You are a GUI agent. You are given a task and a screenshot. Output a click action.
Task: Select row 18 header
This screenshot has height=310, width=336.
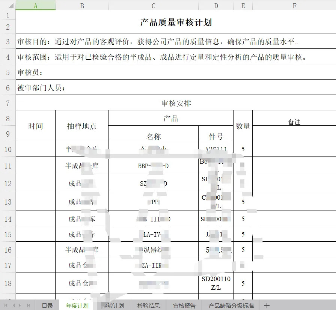click(x=8, y=283)
